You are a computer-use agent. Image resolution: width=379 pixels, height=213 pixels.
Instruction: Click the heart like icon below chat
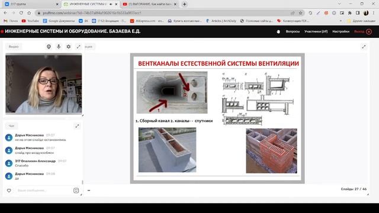point(9,191)
